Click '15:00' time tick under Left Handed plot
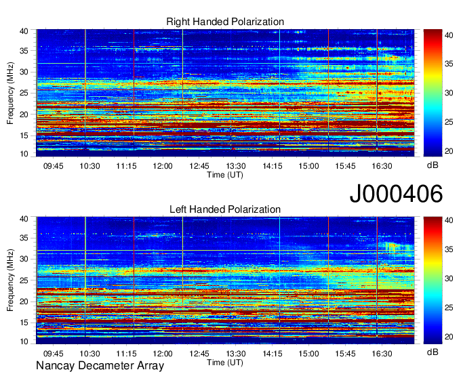 [308, 354]
